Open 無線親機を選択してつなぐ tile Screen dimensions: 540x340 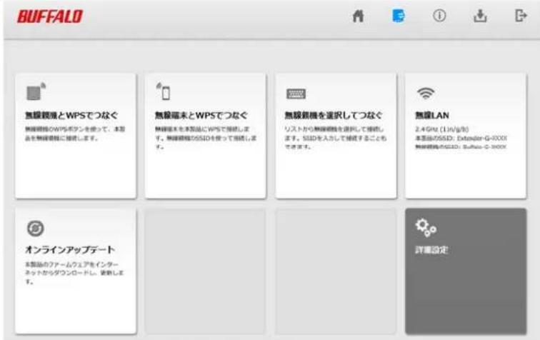click(x=336, y=136)
